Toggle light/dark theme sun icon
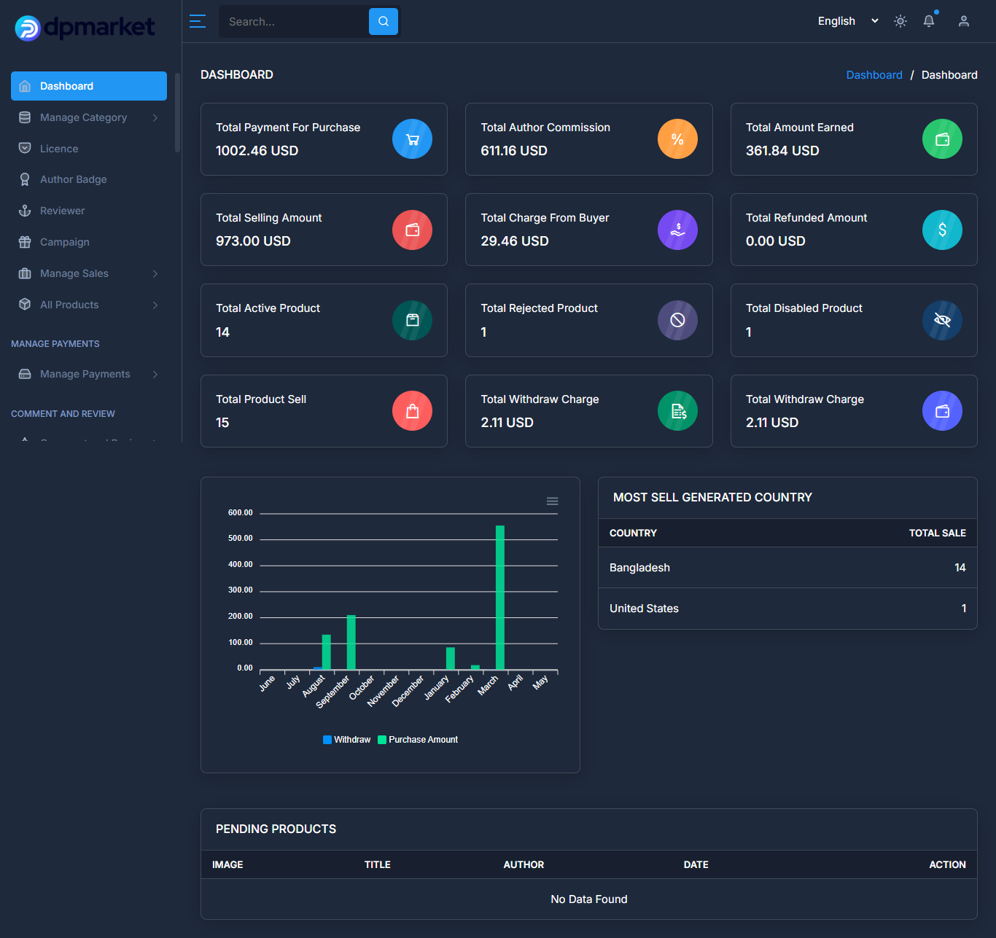The height and width of the screenshot is (938, 996). point(900,21)
